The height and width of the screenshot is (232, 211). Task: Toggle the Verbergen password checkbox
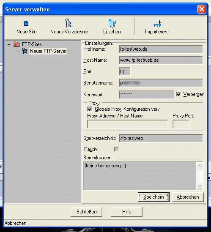tap(178, 94)
